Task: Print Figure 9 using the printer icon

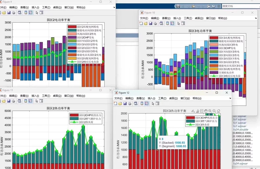Action: click(13, 12)
